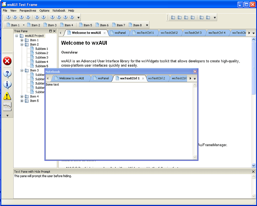Click main notebook tab scroll-left arrow

tap(61, 33)
